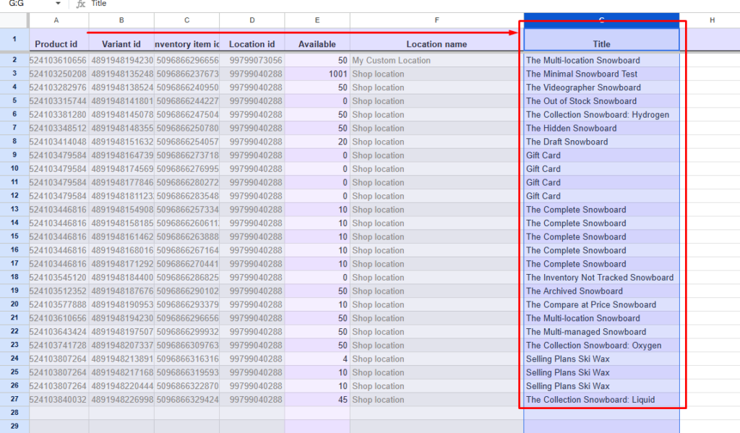Click the select-all corner box
The width and height of the screenshot is (740, 433).
click(x=14, y=20)
